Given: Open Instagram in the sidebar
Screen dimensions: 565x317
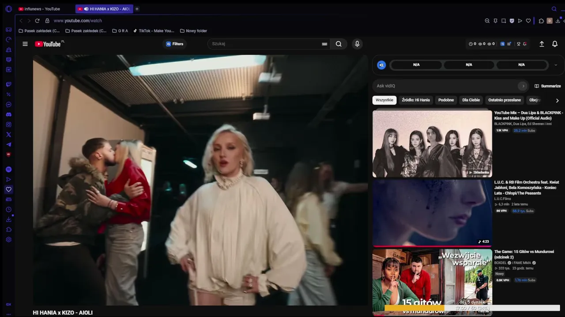Looking at the screenshot, I should pyautogui.click(x=8, y=125).
